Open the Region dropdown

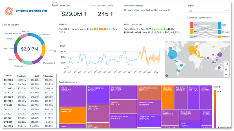208,11
